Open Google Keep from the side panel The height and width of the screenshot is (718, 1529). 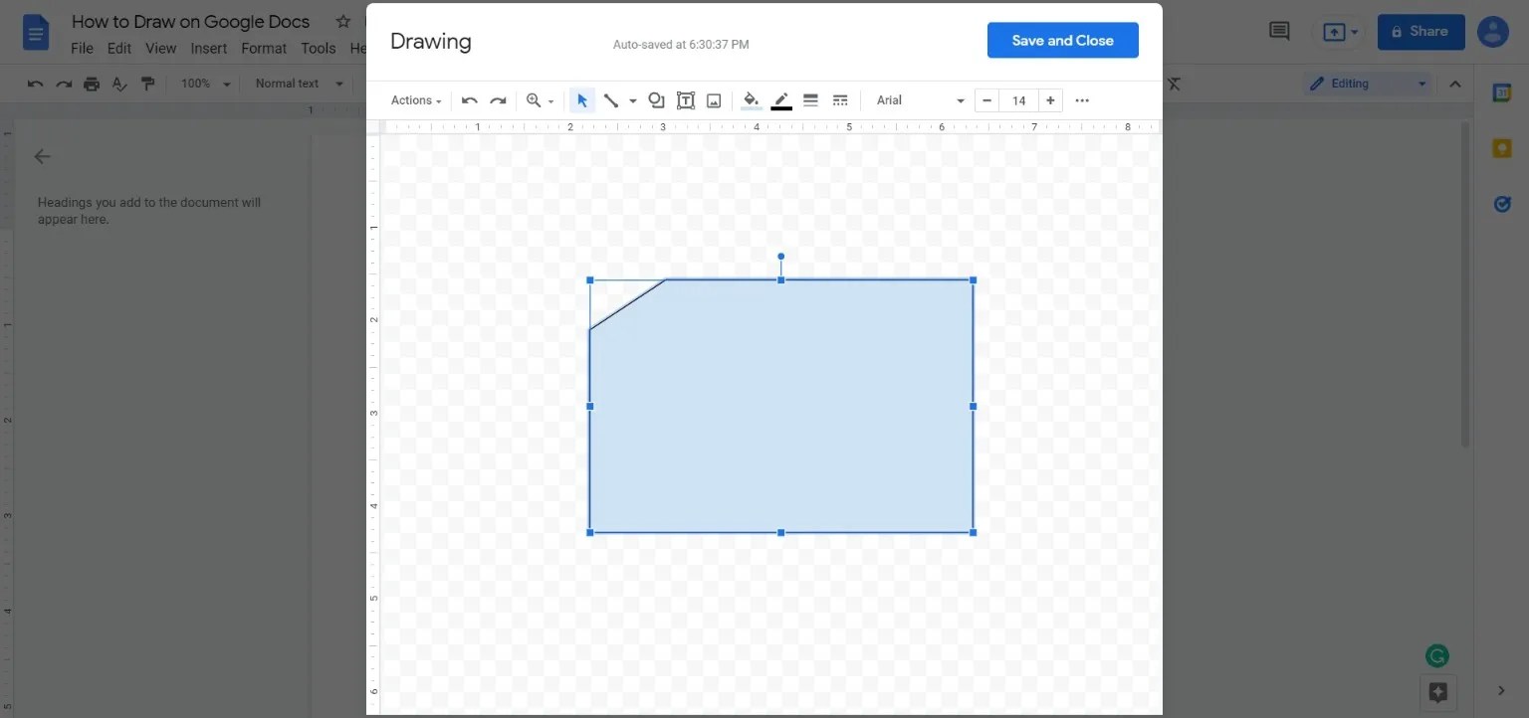[x=1501, y=147]
